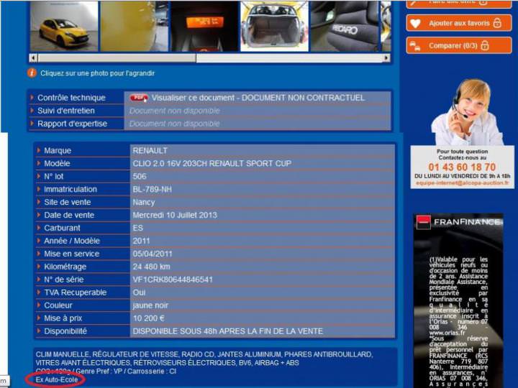This screenshot has height=388, width=518.
Task: Click the starting price 10 200 €
Action: [x=149, y=318]
